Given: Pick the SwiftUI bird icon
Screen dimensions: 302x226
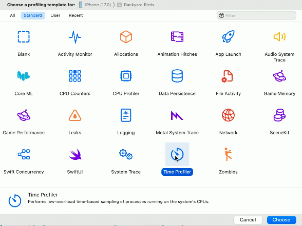Looking at the screenshot, I should click(x=75, y=154).
